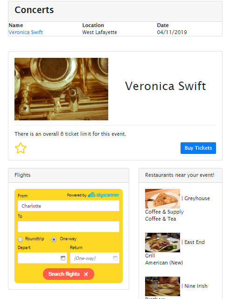This screenshot has width=230, height=299.
Task: Open the Greyhouse restaurant name link
Action: pos(197,198)
